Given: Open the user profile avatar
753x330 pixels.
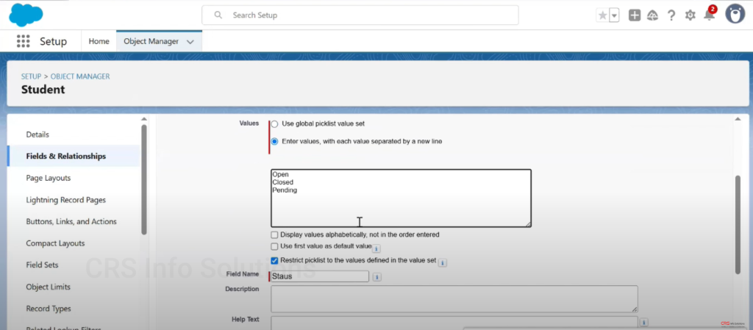Looking at the screenshot, I should click(x=735, y=14).
